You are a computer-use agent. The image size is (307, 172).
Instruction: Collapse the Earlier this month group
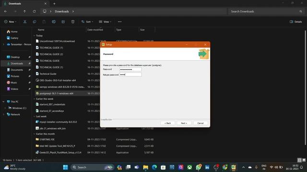pos(34,134)
